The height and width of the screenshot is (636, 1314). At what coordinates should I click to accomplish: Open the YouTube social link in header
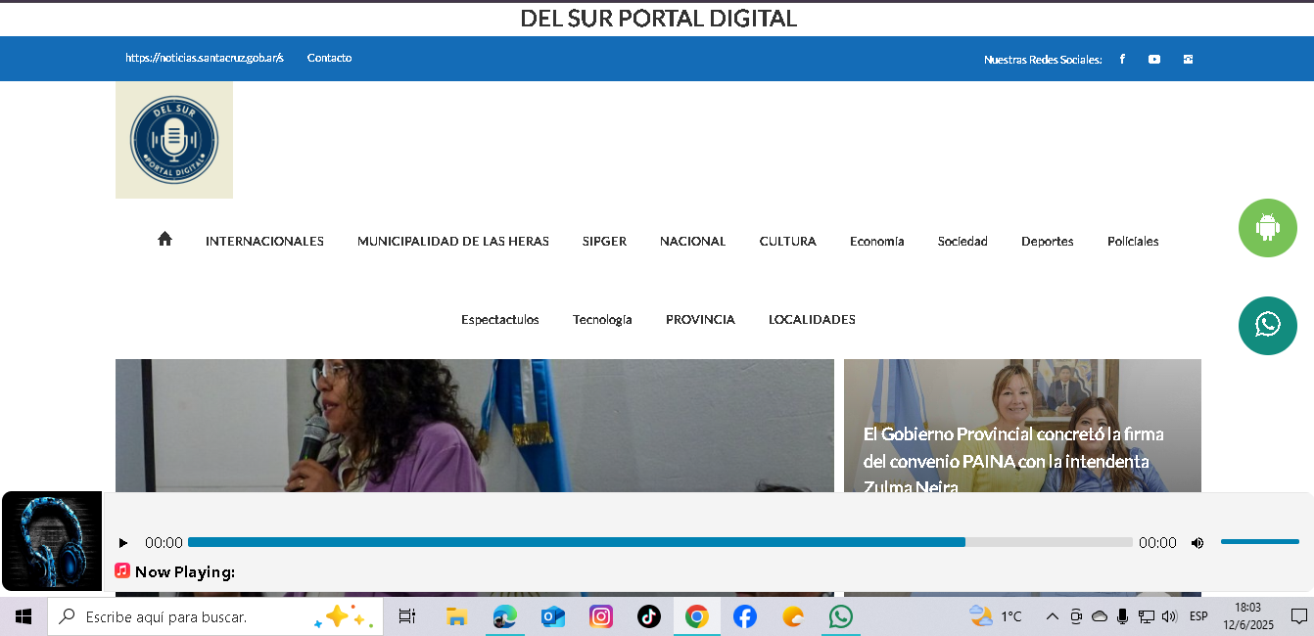pos(1154,59)
